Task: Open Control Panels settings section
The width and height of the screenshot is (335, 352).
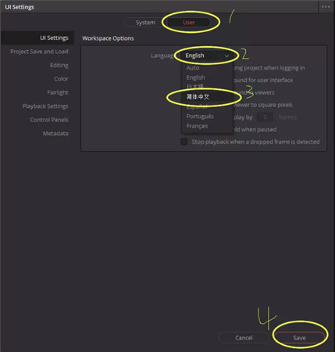Action: pyautogui.click(x=49, y=120)
